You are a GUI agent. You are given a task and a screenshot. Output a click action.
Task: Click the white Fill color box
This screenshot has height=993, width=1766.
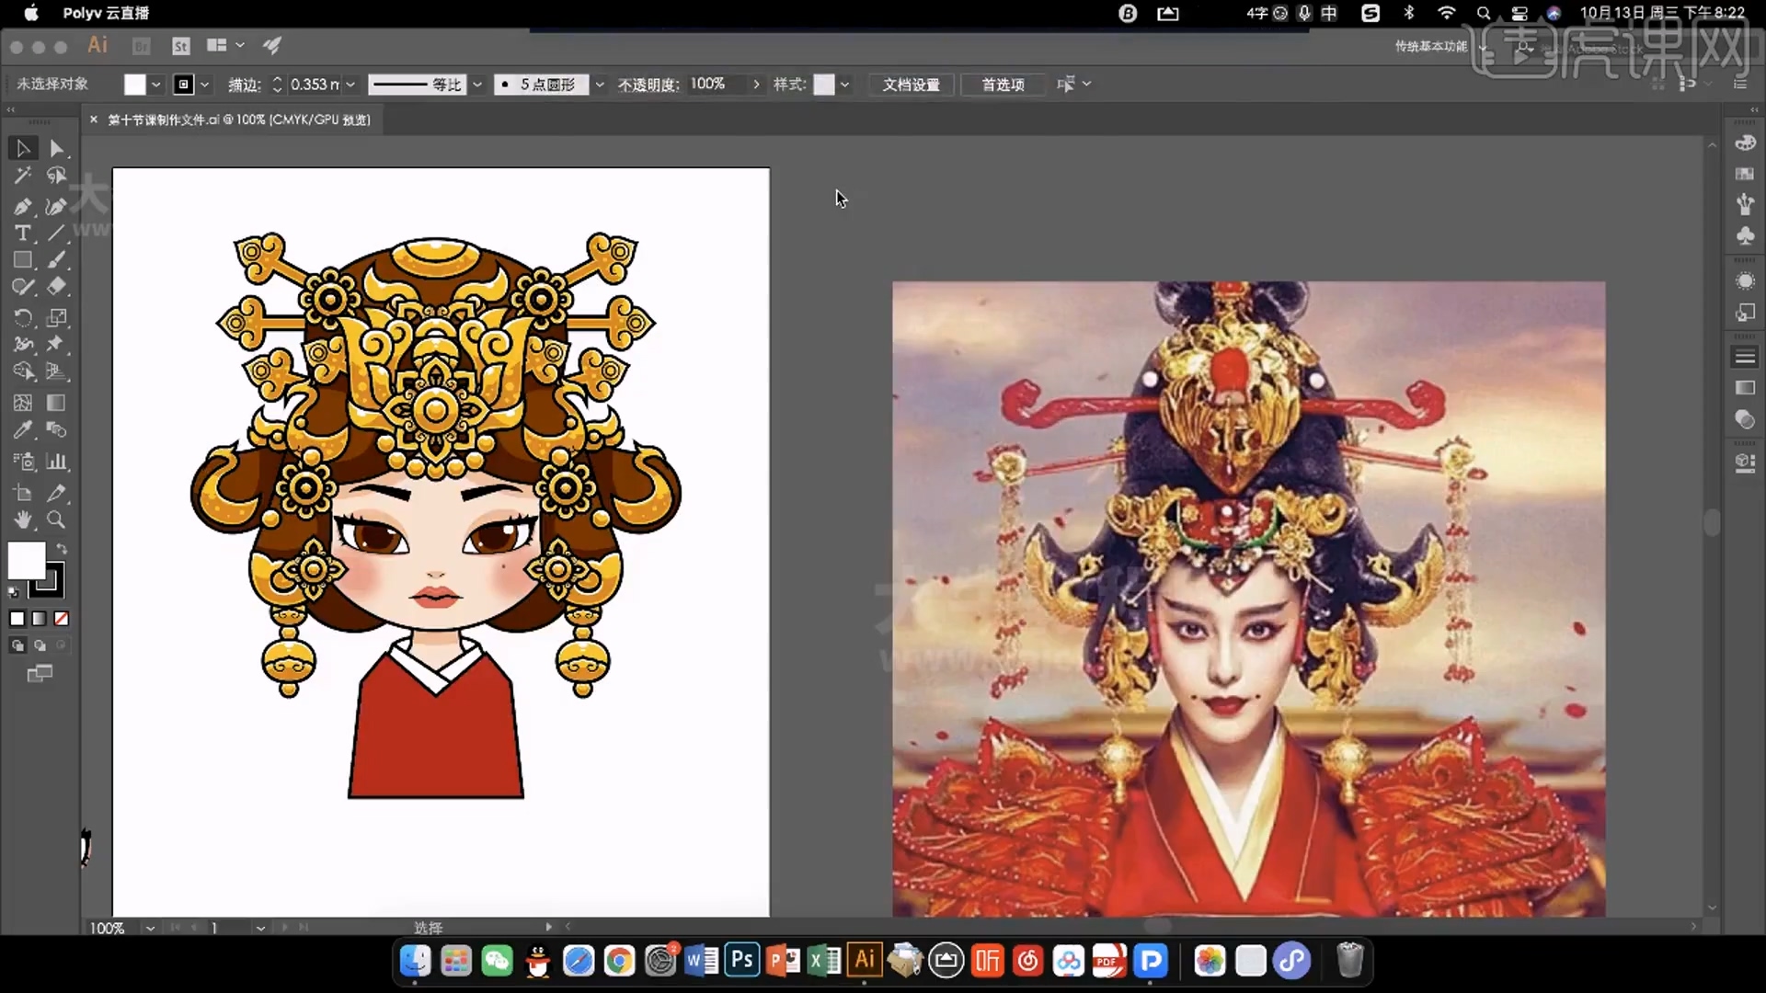[27, 560]
